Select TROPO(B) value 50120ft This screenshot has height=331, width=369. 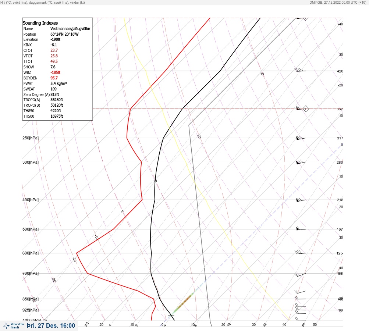[57, 105]
